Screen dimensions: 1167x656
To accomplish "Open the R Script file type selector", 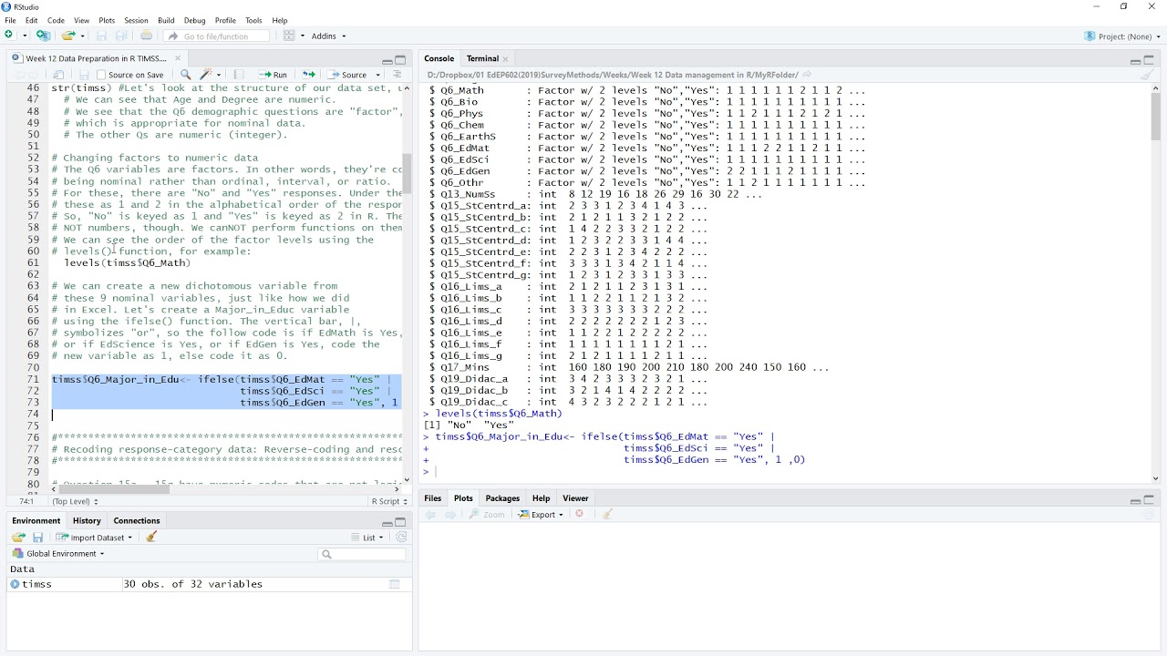I will 387,501.
